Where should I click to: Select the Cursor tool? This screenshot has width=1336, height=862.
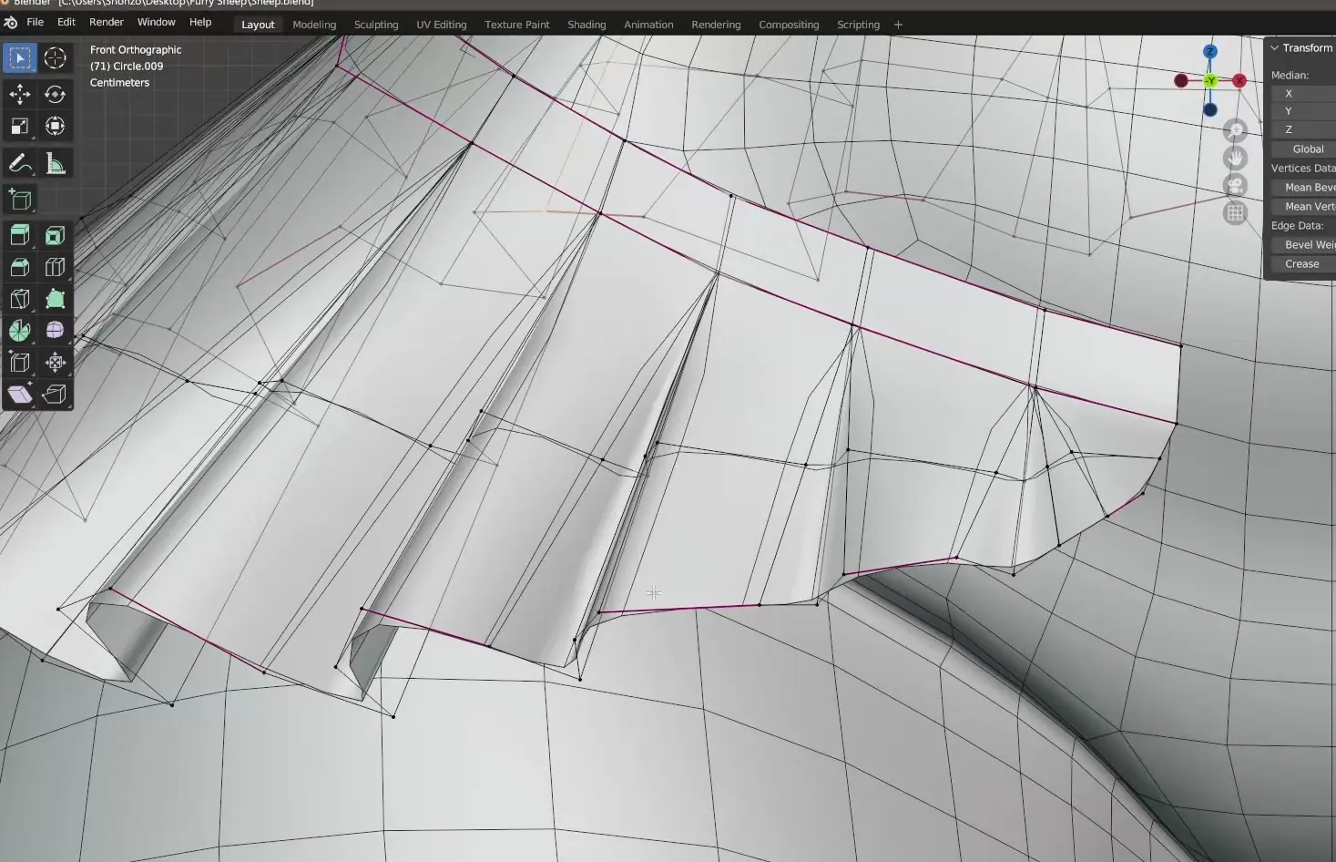55,58
